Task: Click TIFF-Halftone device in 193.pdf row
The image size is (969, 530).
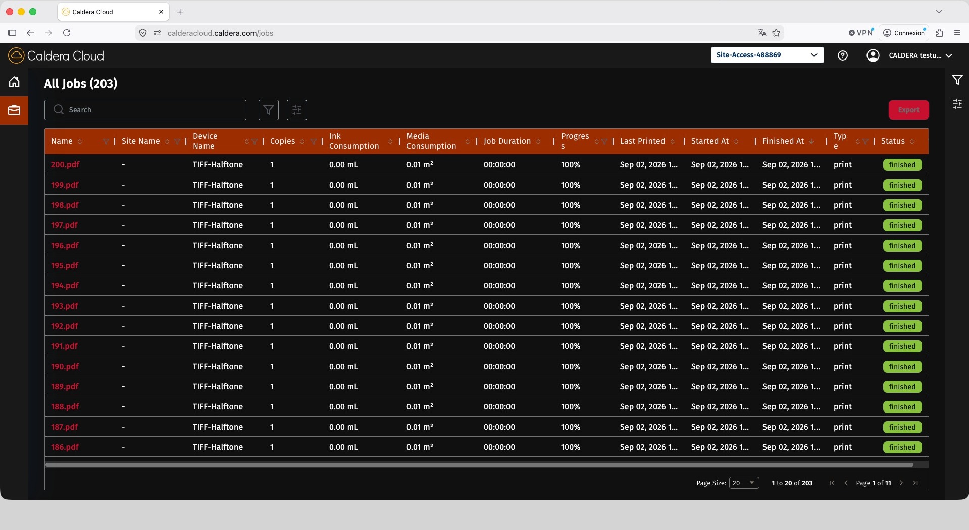Action: point(218,306)
